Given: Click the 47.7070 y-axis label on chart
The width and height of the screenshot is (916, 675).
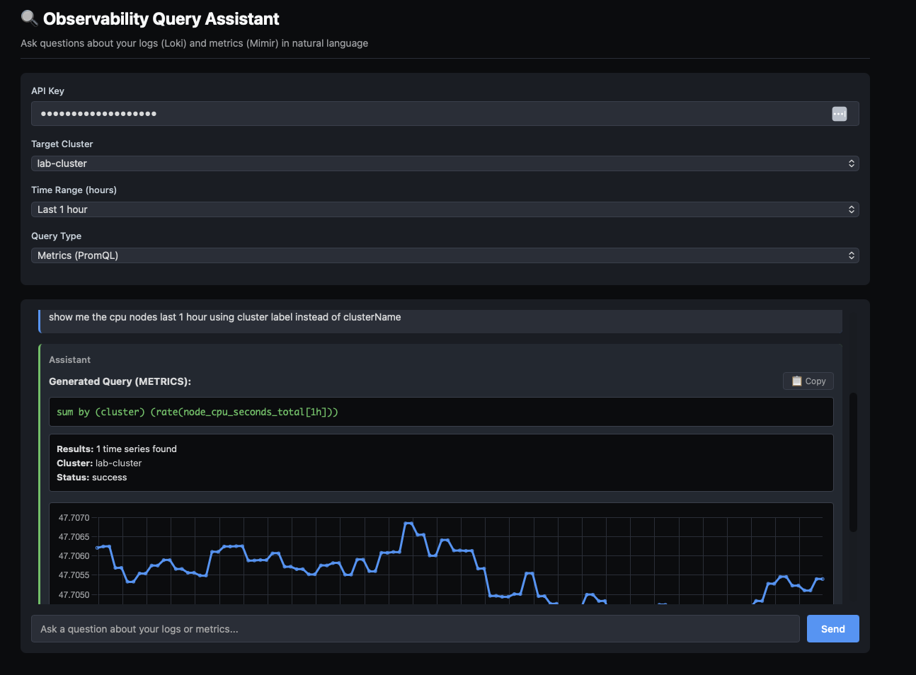Looking at the screenshot, I should pos(74,518).
